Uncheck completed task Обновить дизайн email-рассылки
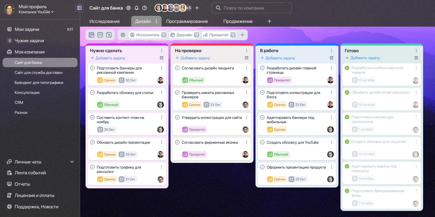Screen dimensions: 435x217 pyautogui.click(x=347, y=93)
